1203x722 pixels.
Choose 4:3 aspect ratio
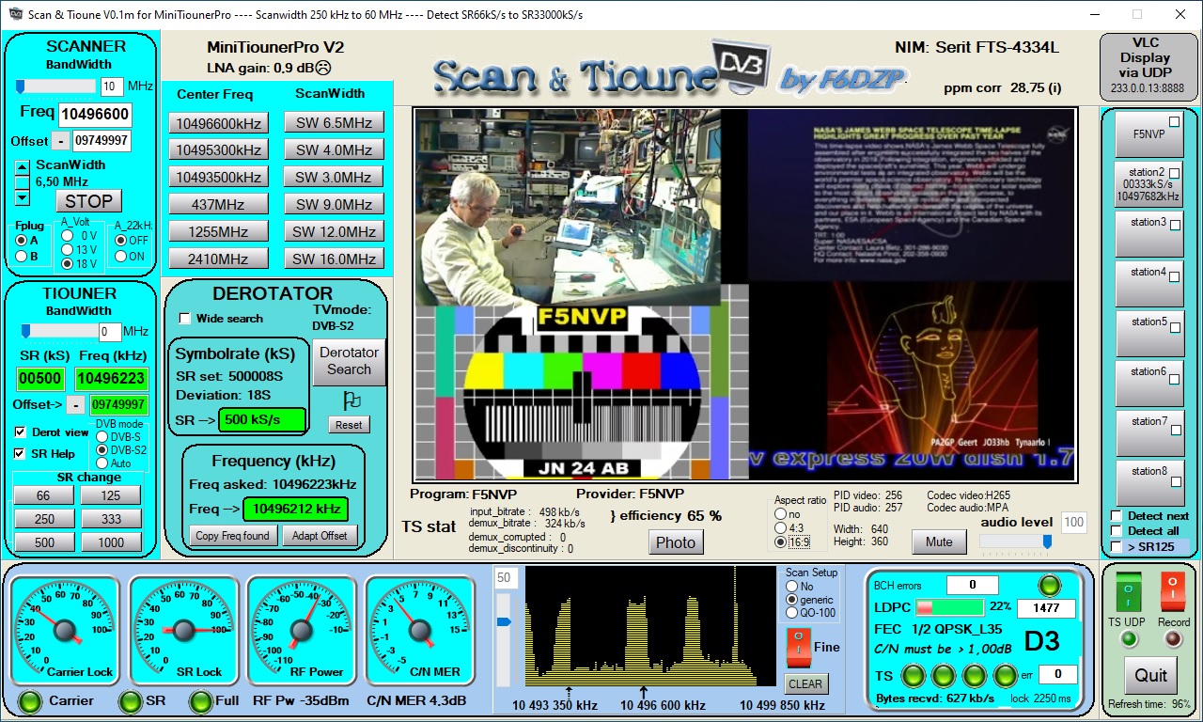click(x=780, y=527)
